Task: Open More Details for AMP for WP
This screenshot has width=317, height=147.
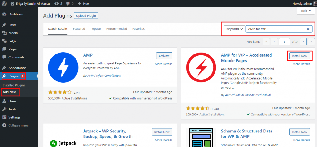Action: pos(301,64)
